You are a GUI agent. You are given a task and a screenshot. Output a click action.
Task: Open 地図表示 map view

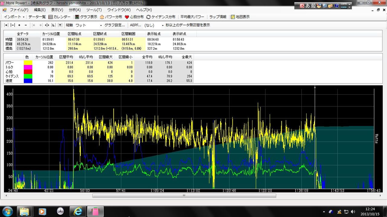[240, 17]
